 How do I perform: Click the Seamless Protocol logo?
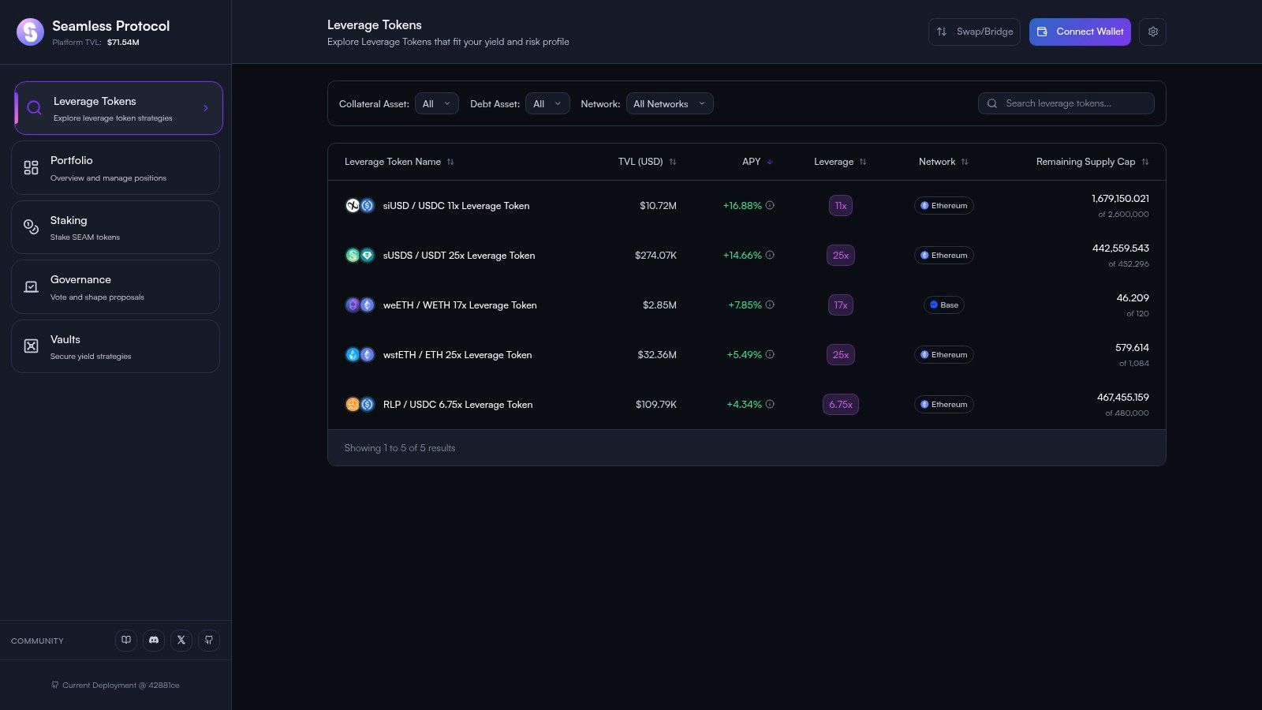[x=30, y=32]
